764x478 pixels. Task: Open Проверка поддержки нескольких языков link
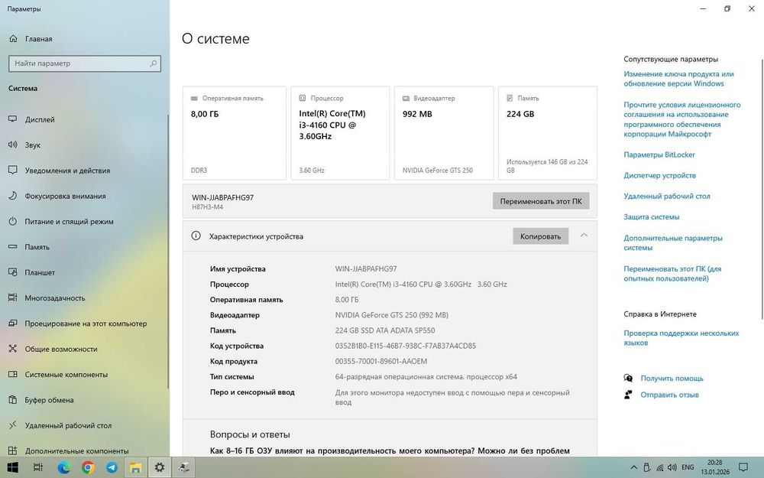click(x=681, y=338)
